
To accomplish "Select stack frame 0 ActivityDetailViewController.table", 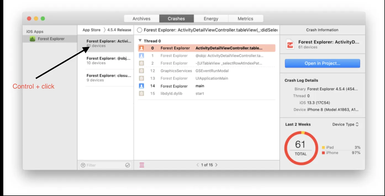I will pos(207,48).
